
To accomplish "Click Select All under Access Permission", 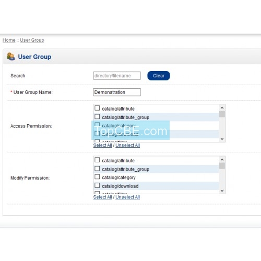I will click(x=102, y=145).
